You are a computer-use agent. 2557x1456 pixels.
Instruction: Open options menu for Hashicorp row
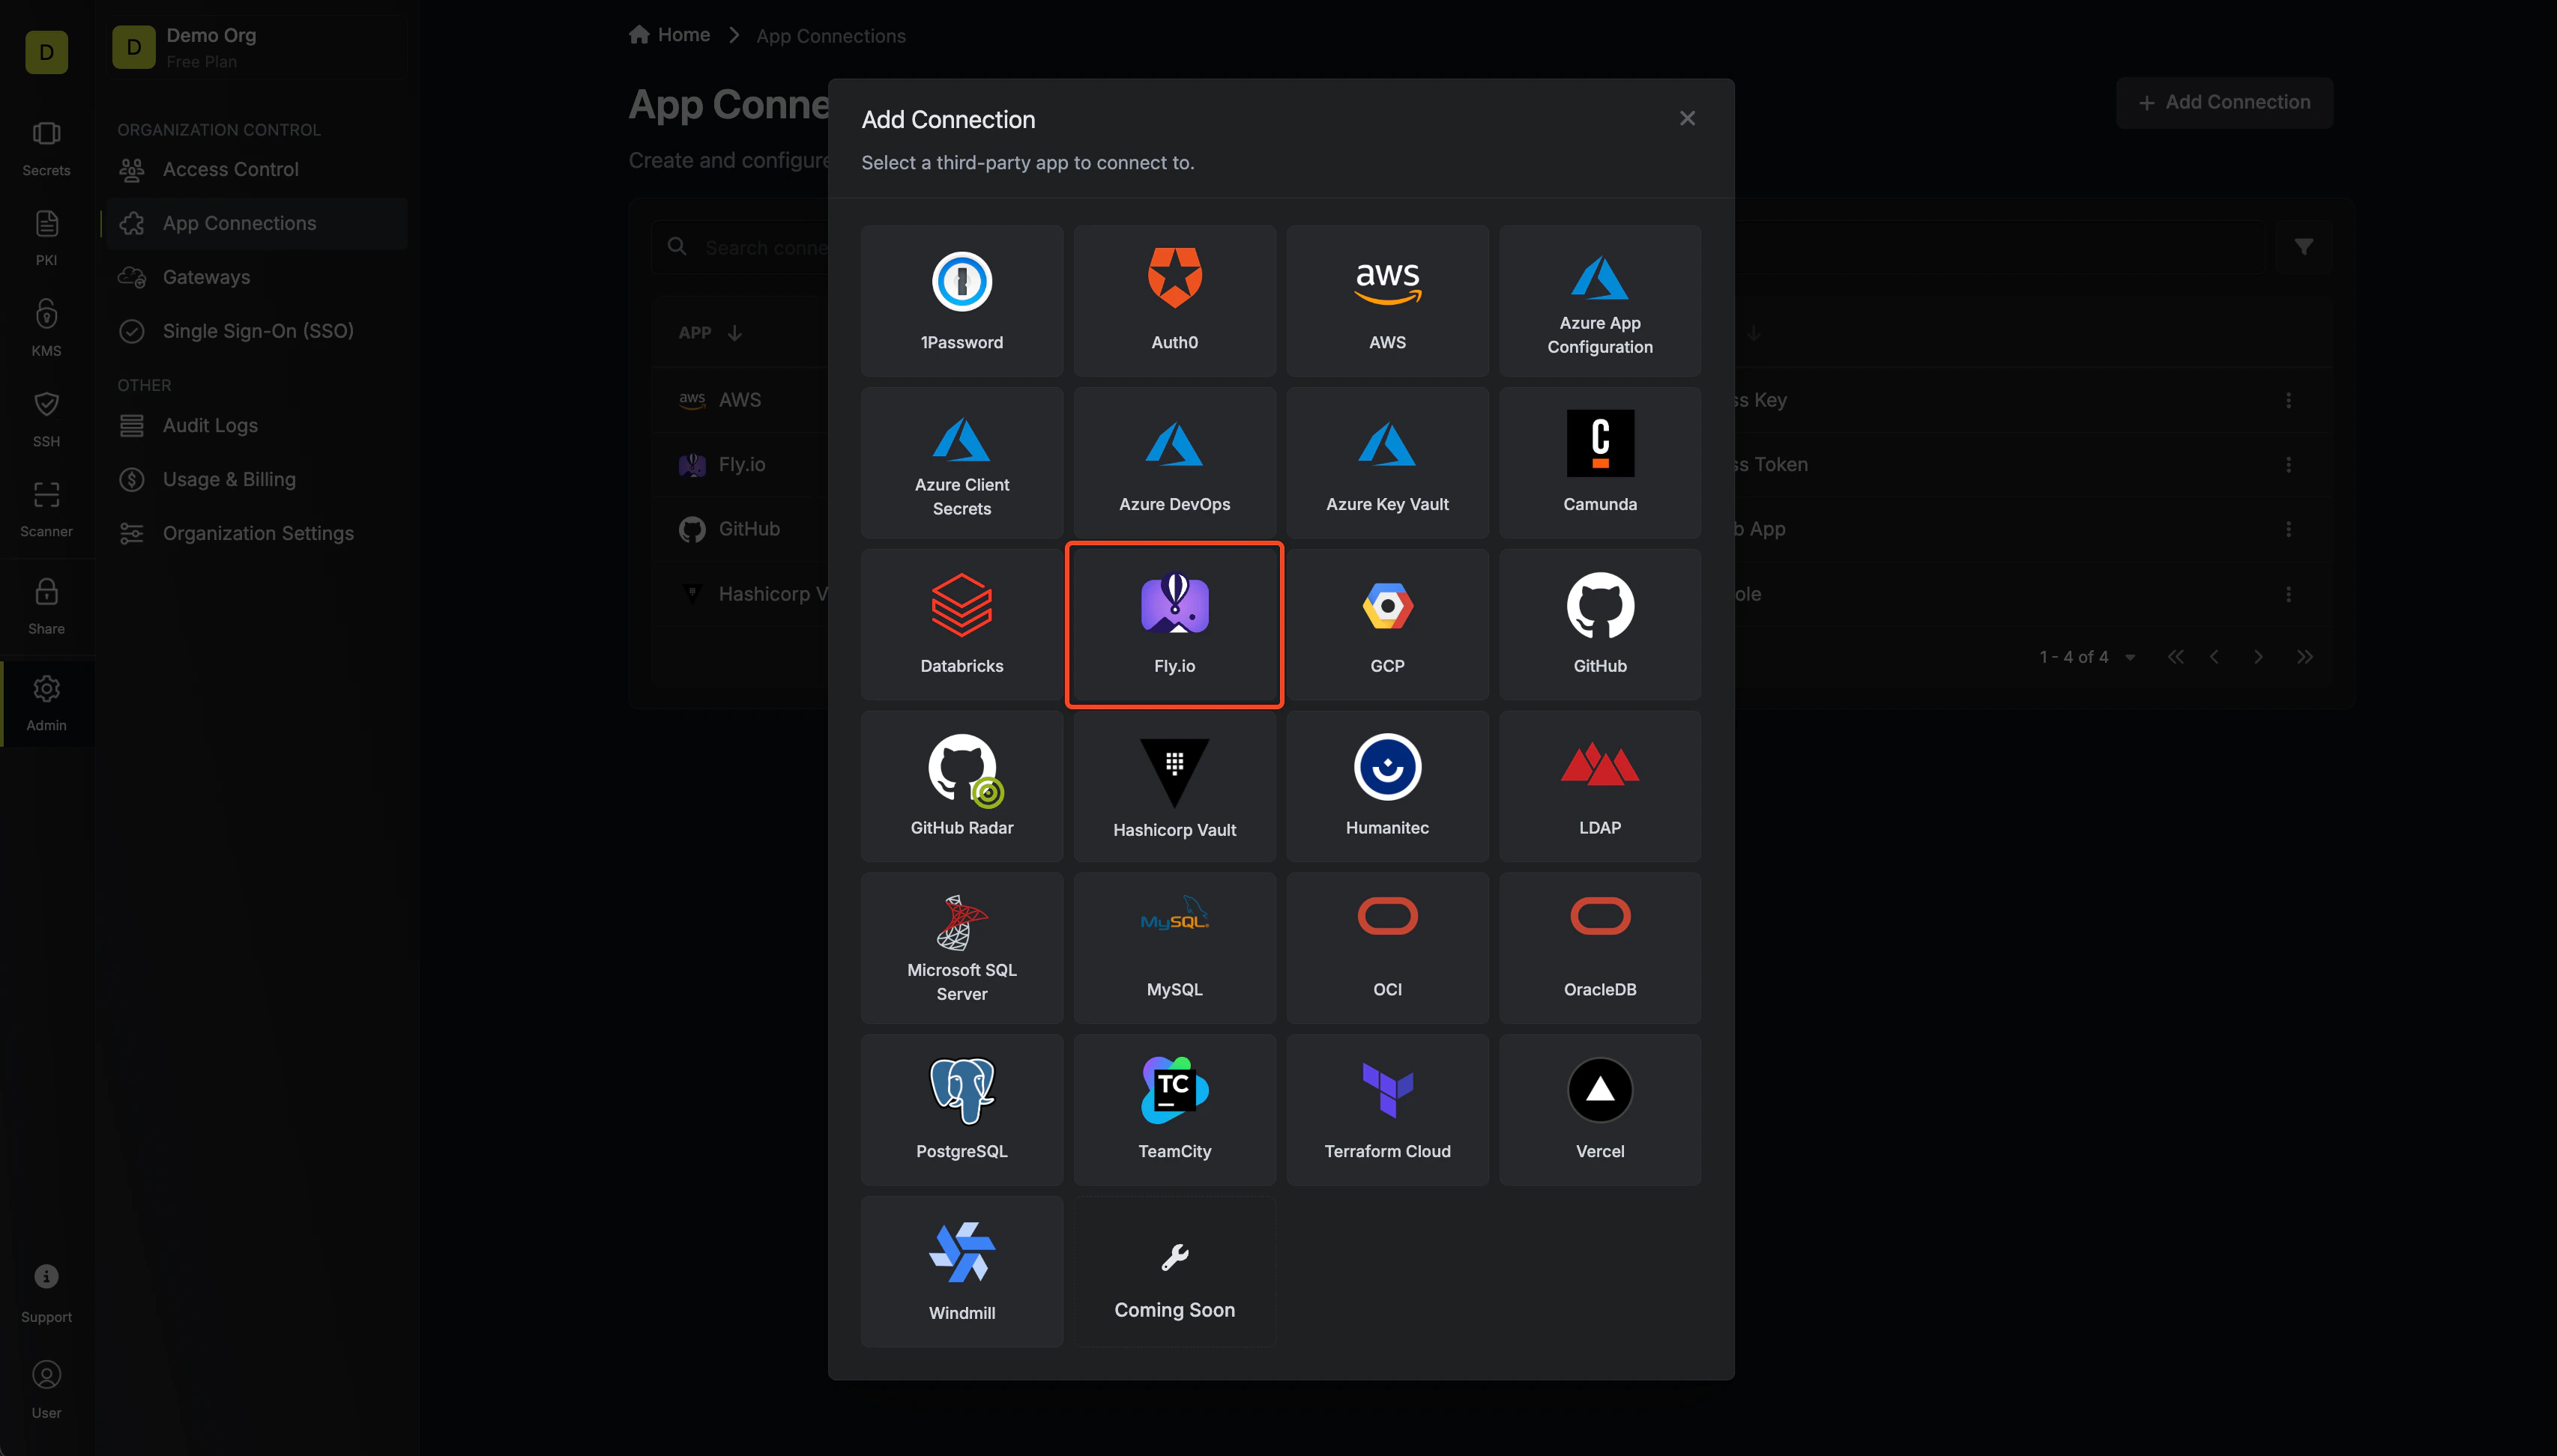pos(2288,594)
